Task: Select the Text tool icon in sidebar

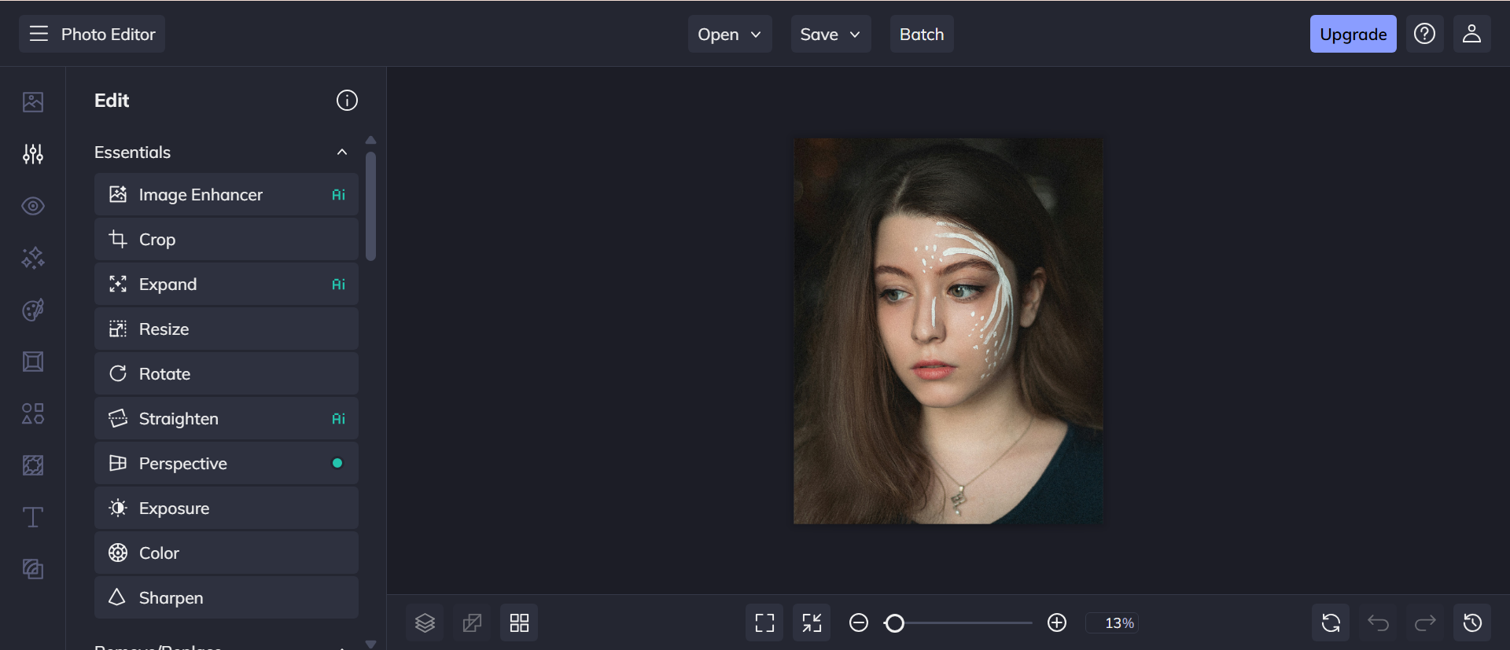Action: pos(33,517)
